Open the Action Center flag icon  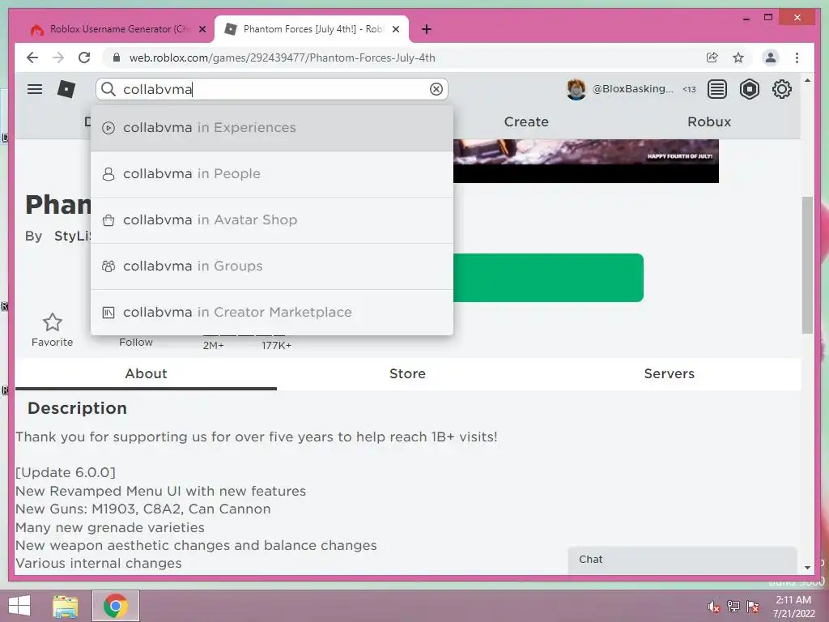point(753,606)
